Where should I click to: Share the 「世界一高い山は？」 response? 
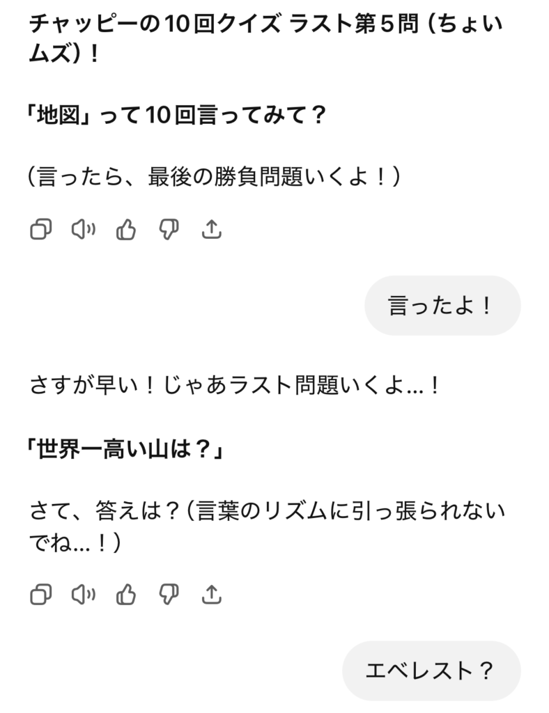[x=211, y=594]
